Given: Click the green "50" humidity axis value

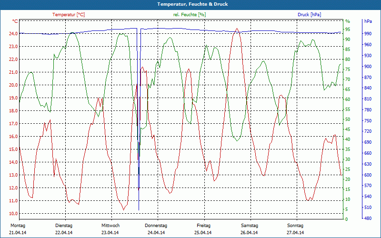Looking at the screenshot, I should [x=348, y=119].
